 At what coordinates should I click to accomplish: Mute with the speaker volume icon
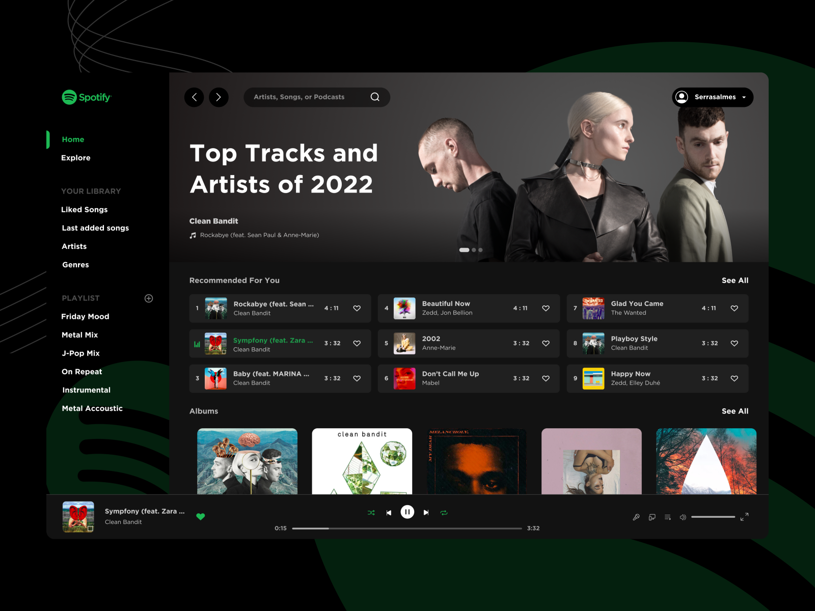tap(683, 517)
